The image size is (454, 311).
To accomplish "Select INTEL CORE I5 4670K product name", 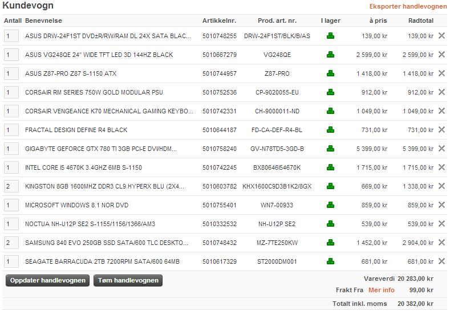I will [x=83, y=167].
